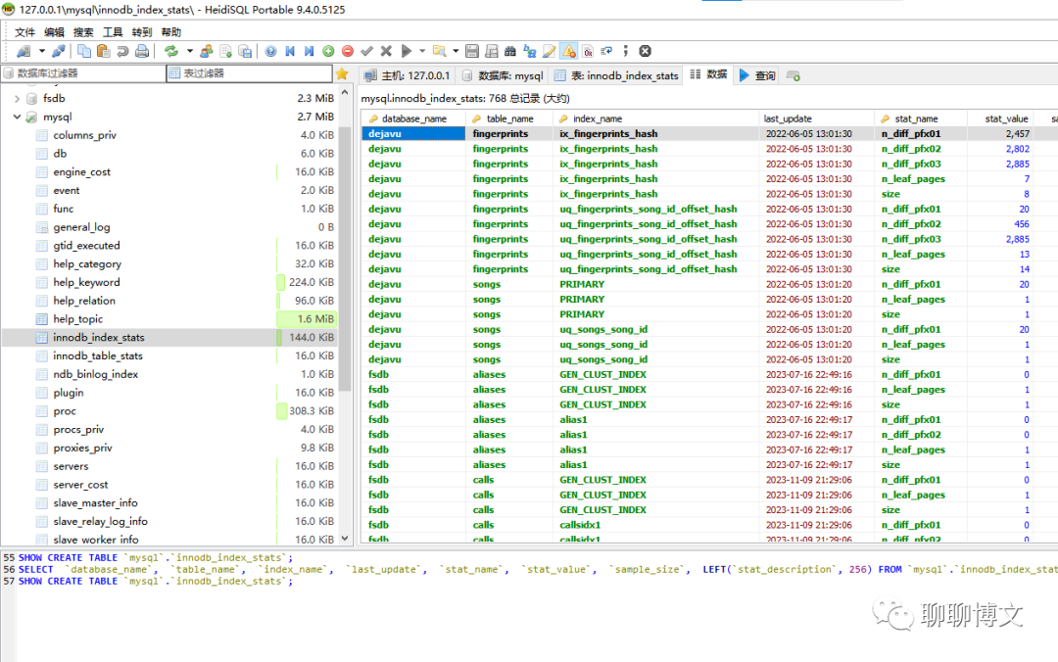Collapse the mysql database node
The width and height of the screenshot is (1058, 662).
(17, 117)
